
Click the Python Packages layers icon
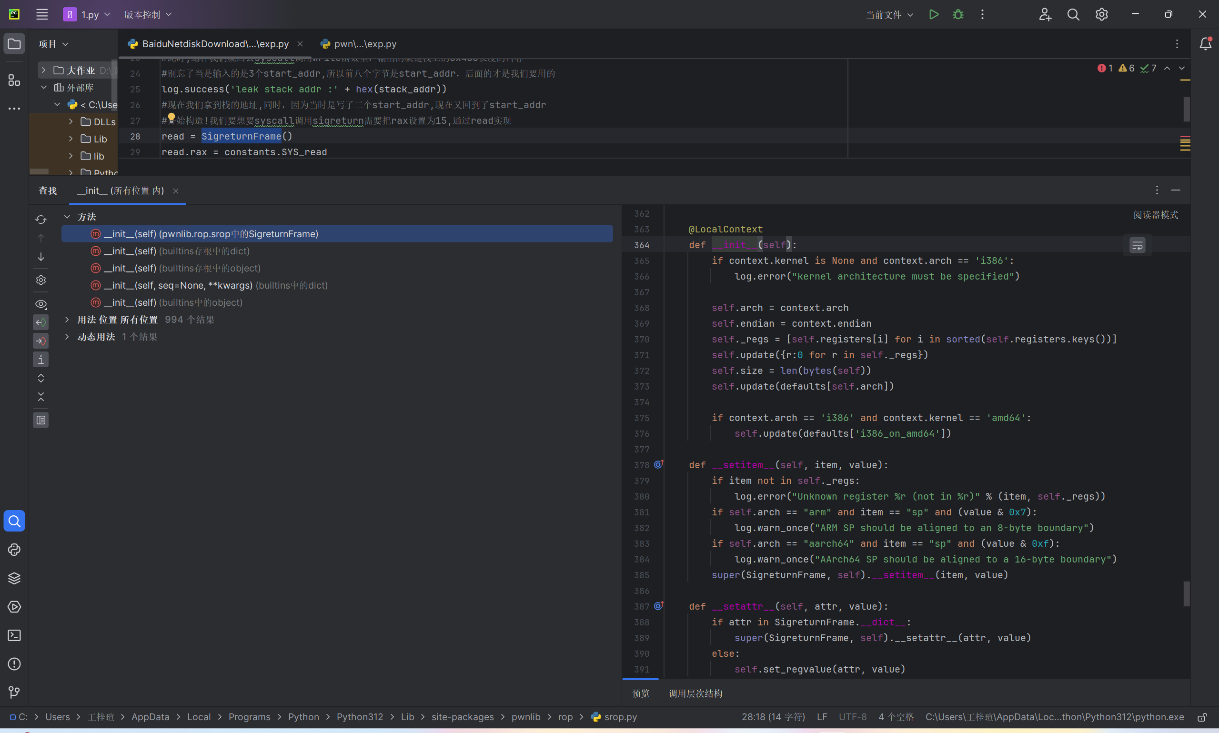[x=14, y=578]
